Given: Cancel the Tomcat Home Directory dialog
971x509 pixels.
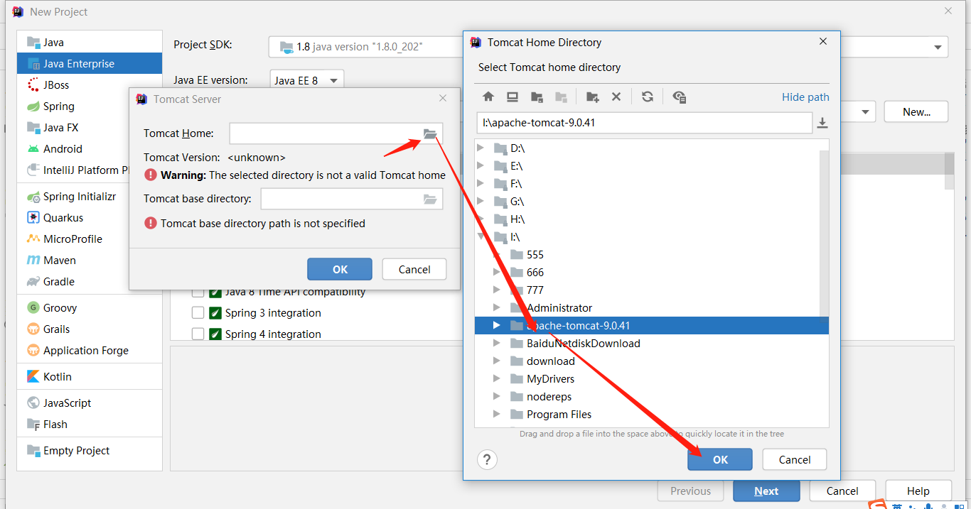Looking at the screenshot, I should tap(795, 459).
